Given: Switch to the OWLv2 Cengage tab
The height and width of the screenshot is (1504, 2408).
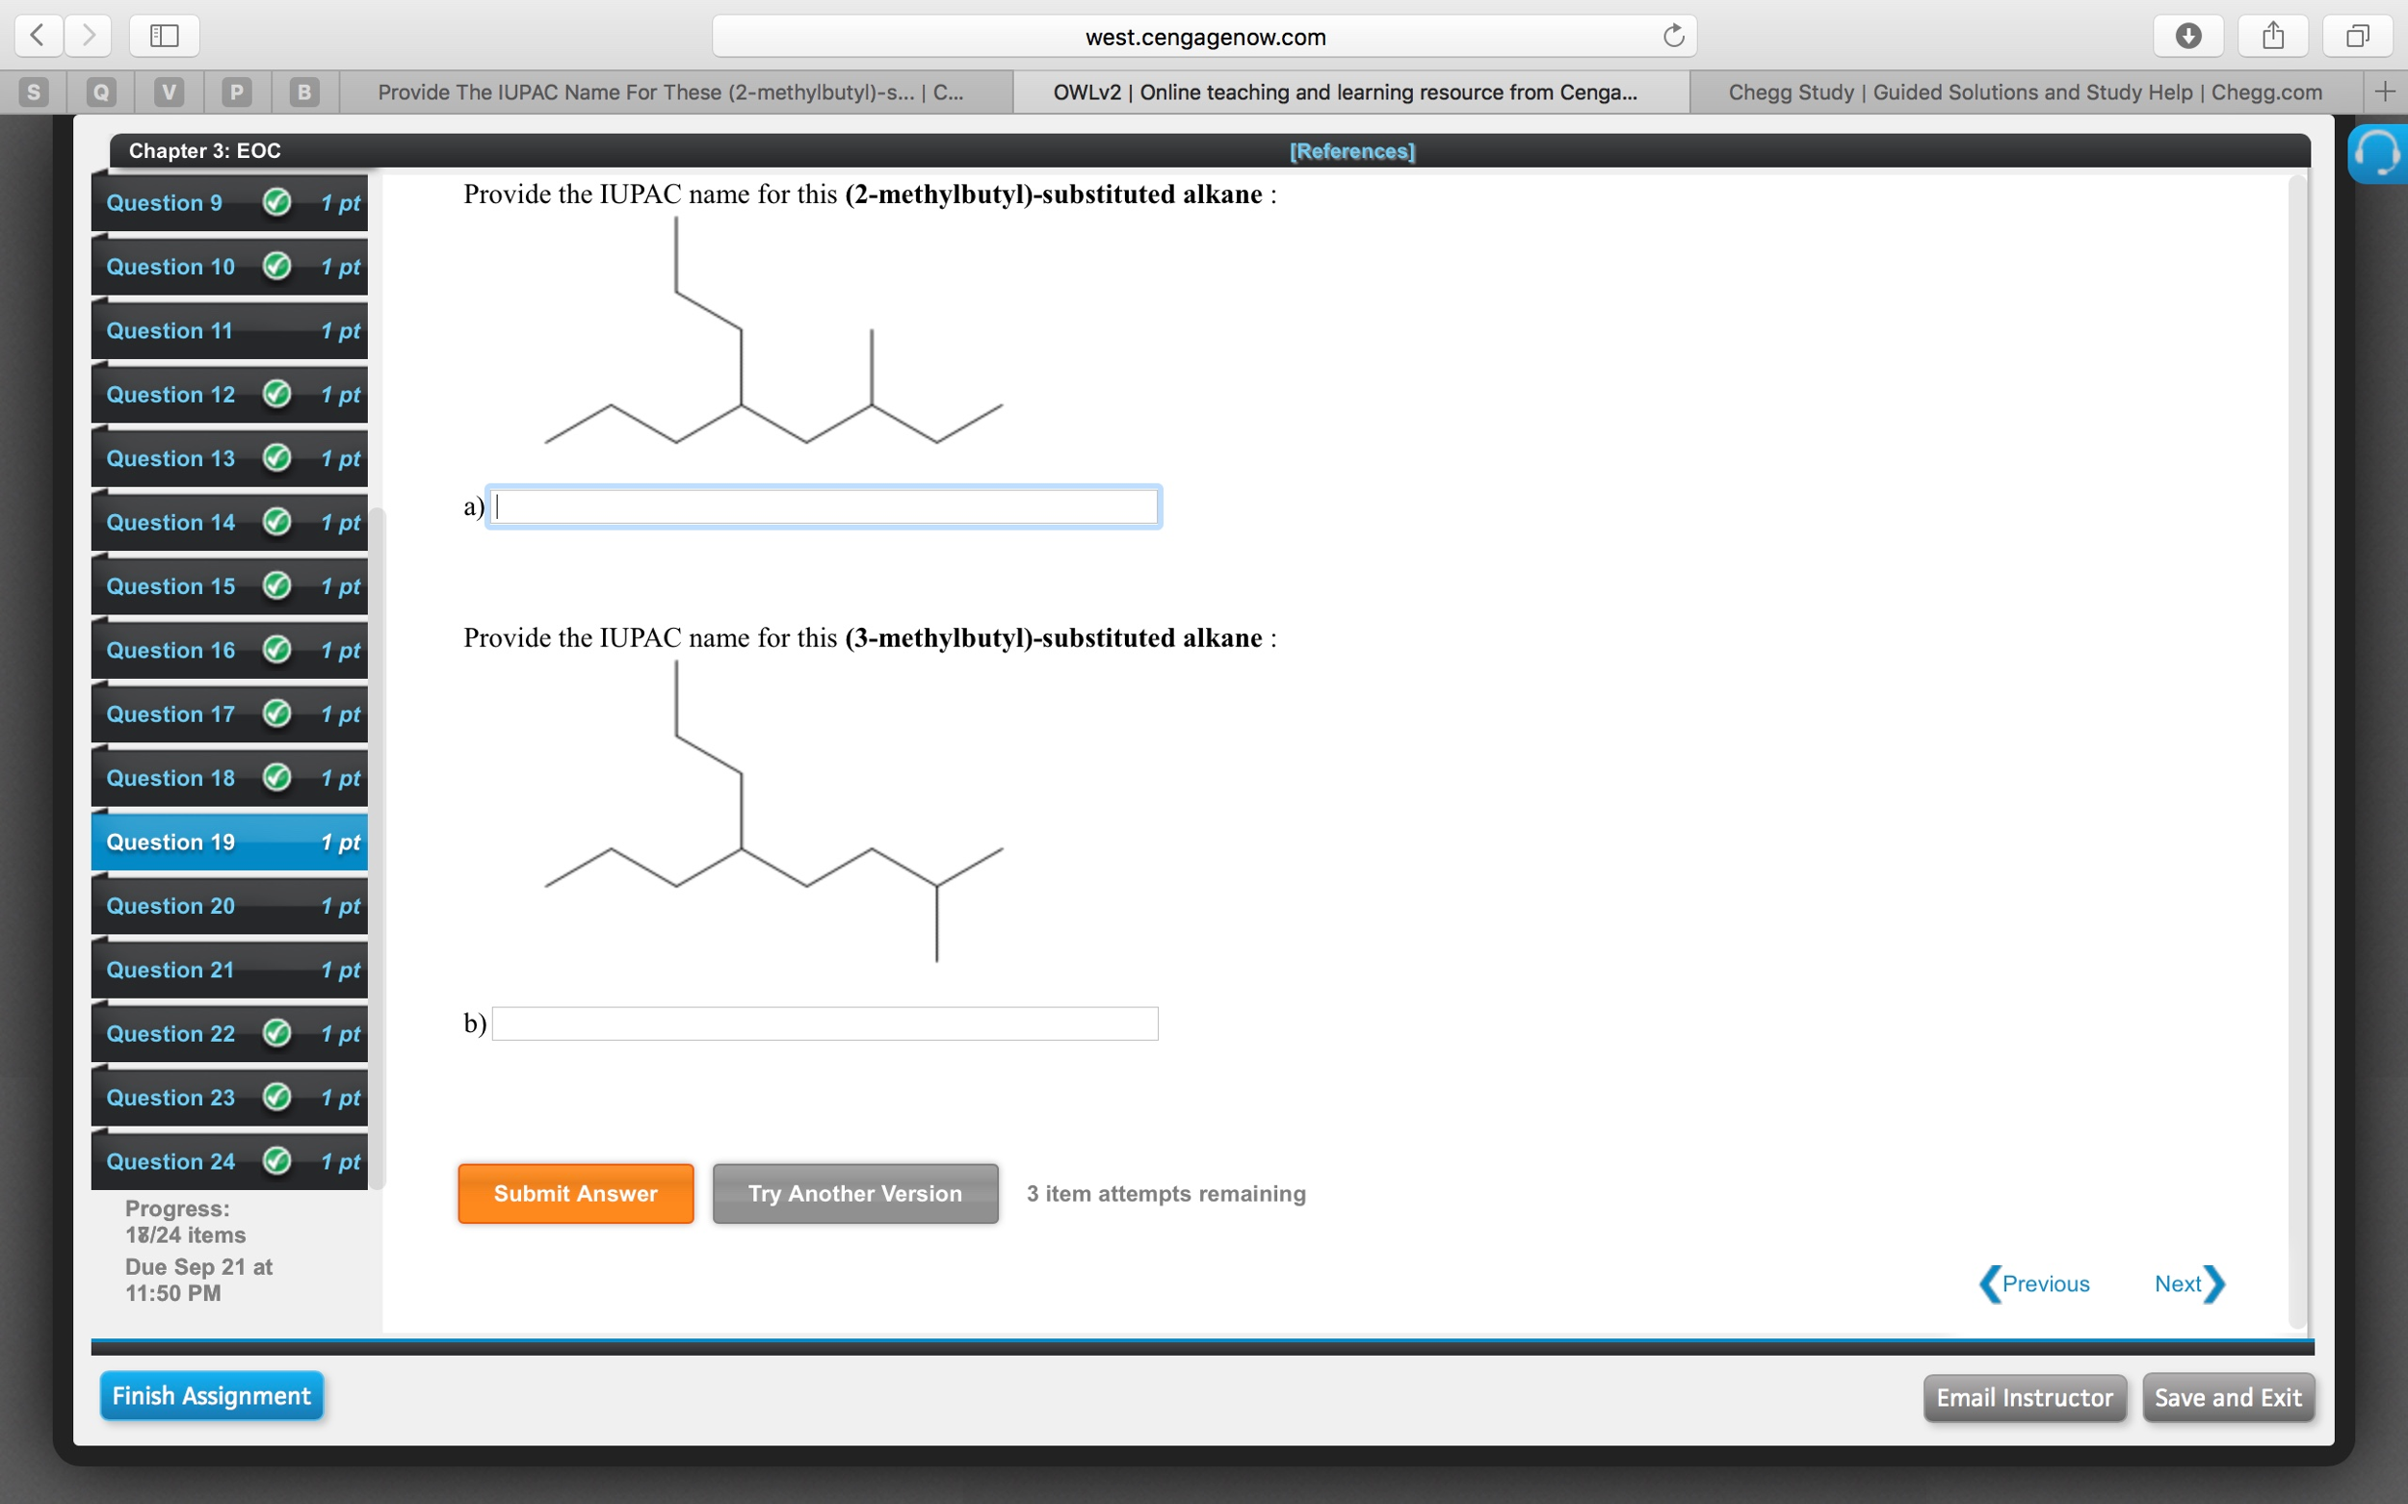Looking at the screenshot, I should [x=1344, y=91].
